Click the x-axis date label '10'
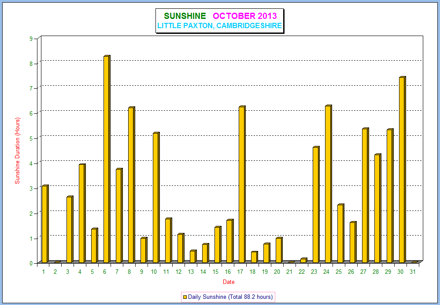 click(x=154, y=272)
